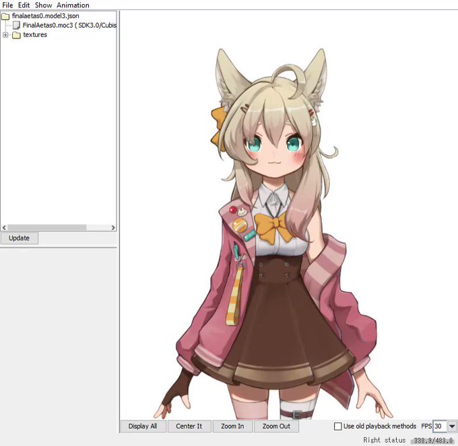Click the Center It button
The width and height of the screenshot is (458, 446).
tap(189, 426)
